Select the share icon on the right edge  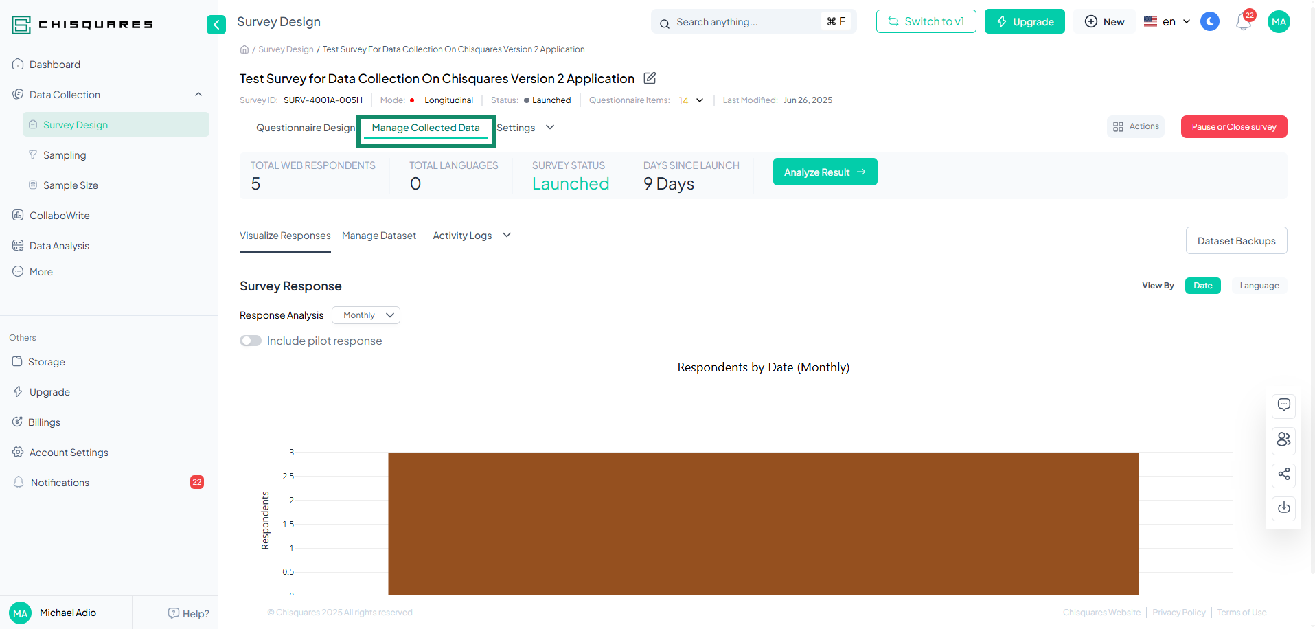[1283, 474]
